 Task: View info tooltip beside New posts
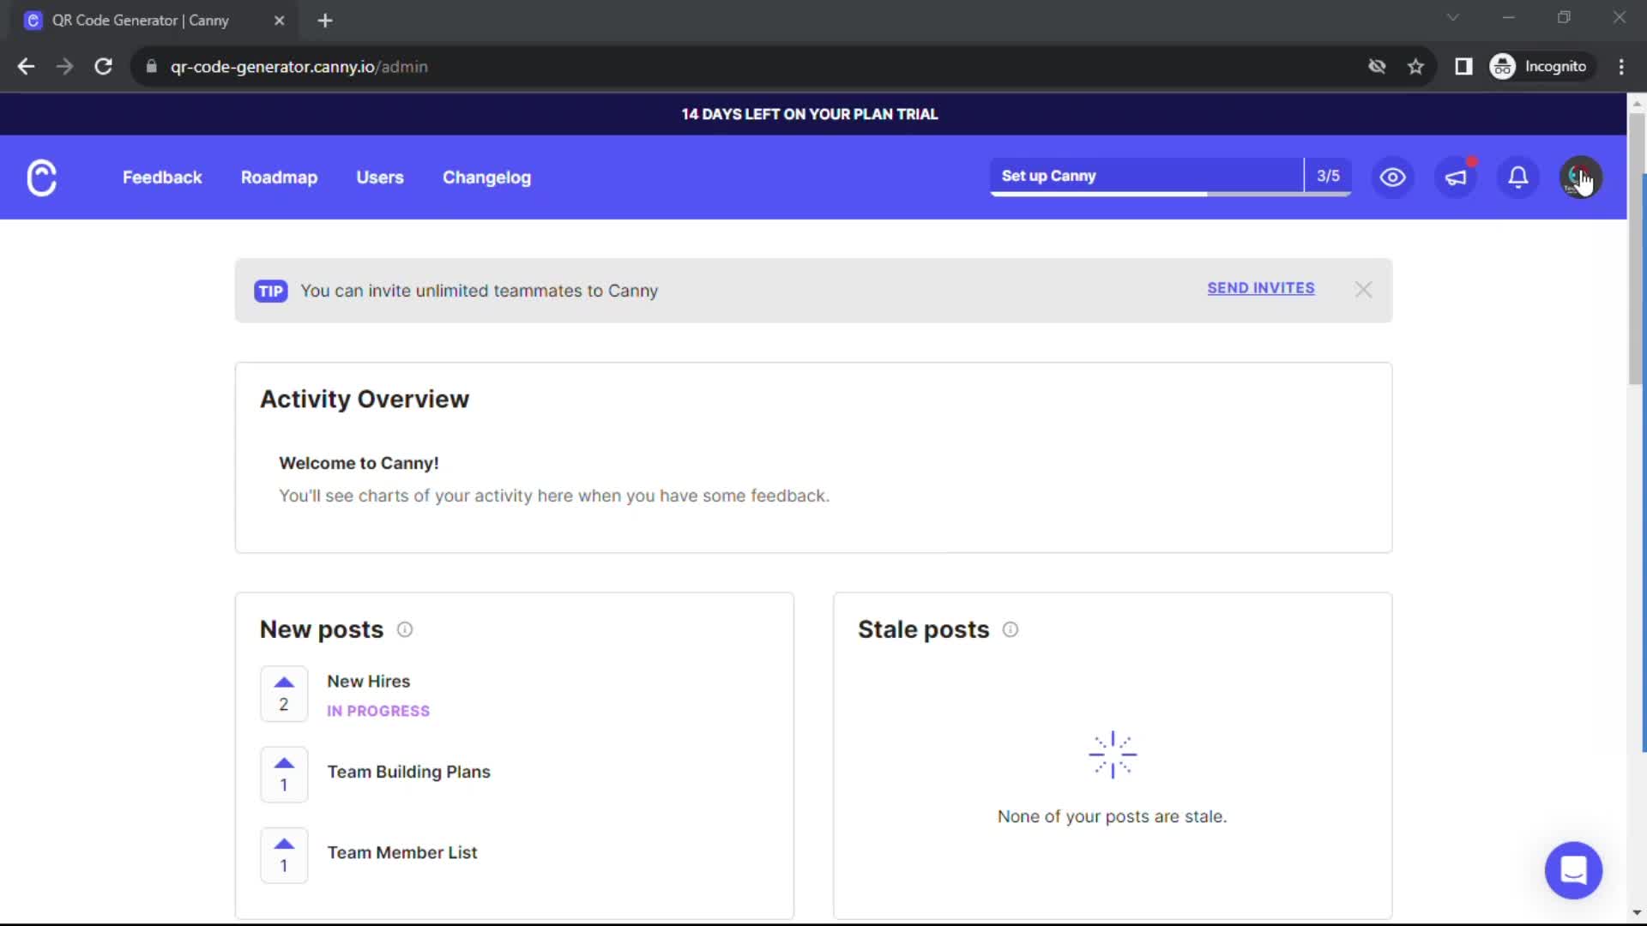point(404,629)
